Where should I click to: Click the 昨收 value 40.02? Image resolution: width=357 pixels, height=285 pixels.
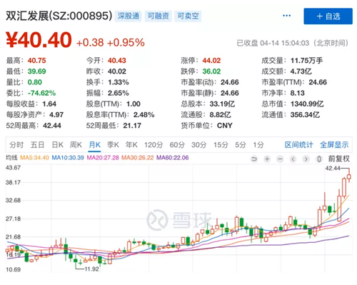(117, 71)
